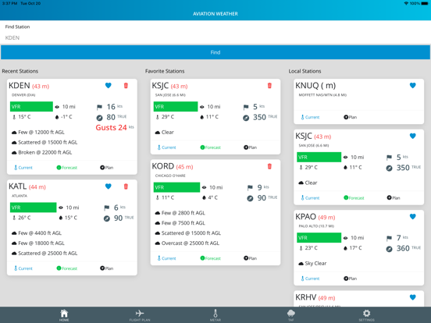
Task: Delete KDEN card with trash icon
Action: tap(126, 85)
